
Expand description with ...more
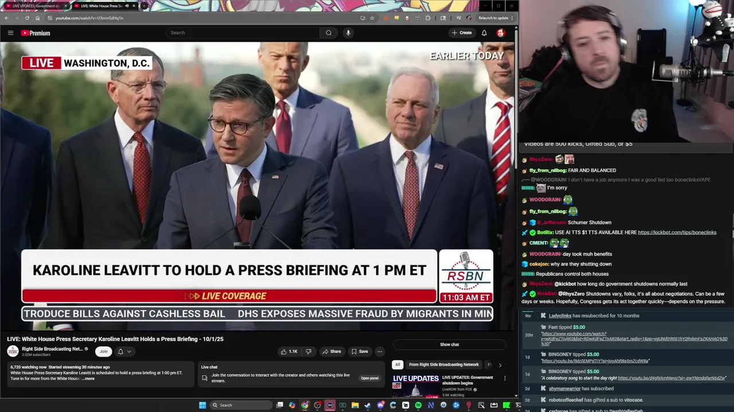[x=88, y=378]
